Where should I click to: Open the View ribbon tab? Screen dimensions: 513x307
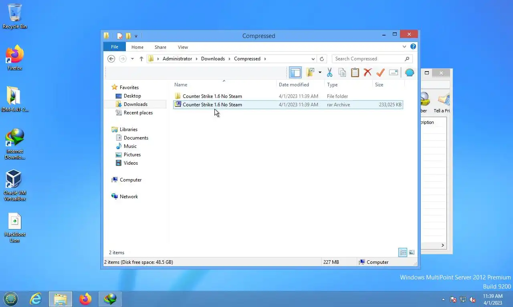tap(183, 47)
